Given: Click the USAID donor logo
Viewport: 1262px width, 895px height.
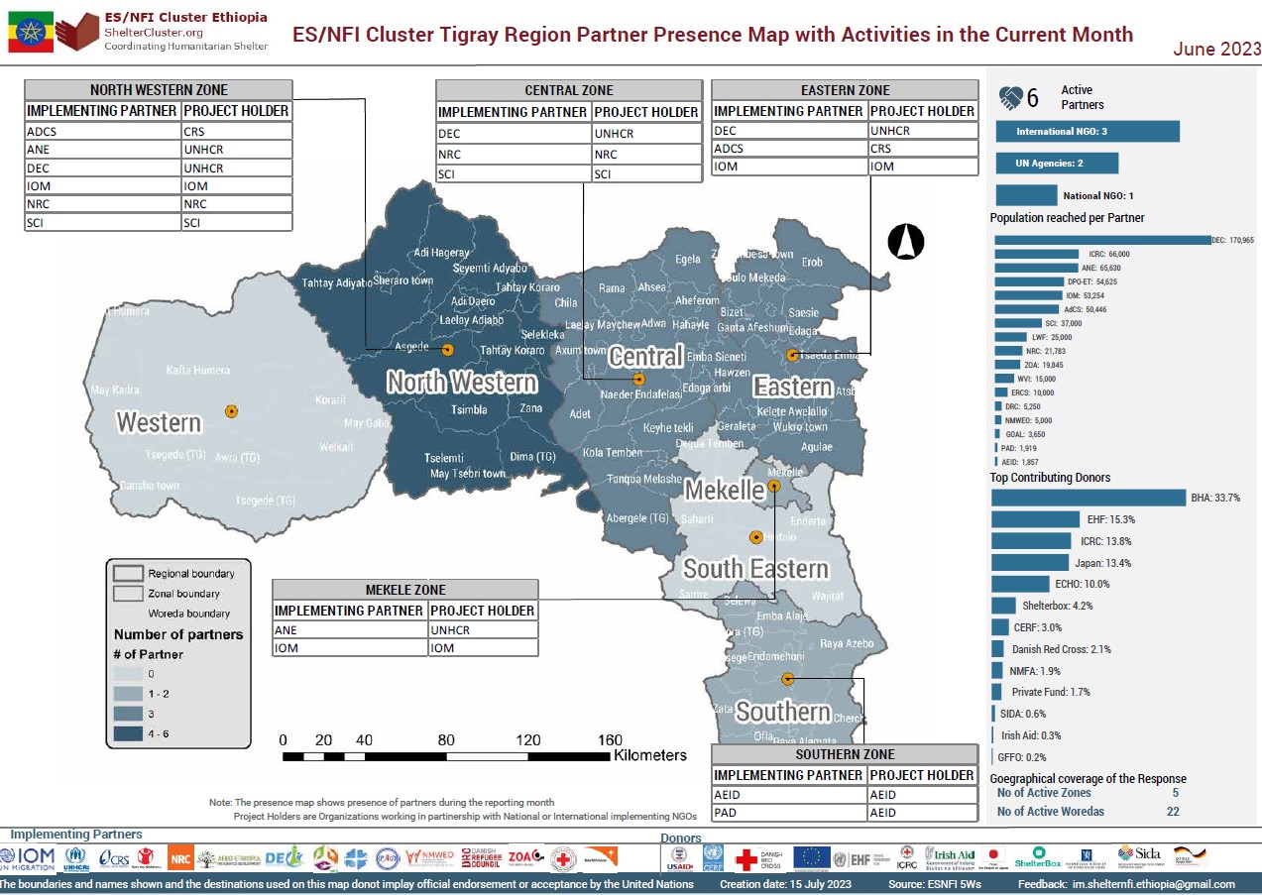Looking at the screenshot, I should coord(680,857).
